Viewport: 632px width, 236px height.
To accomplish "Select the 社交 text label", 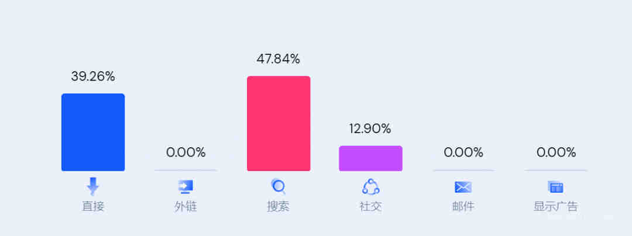I will [371, 207].
